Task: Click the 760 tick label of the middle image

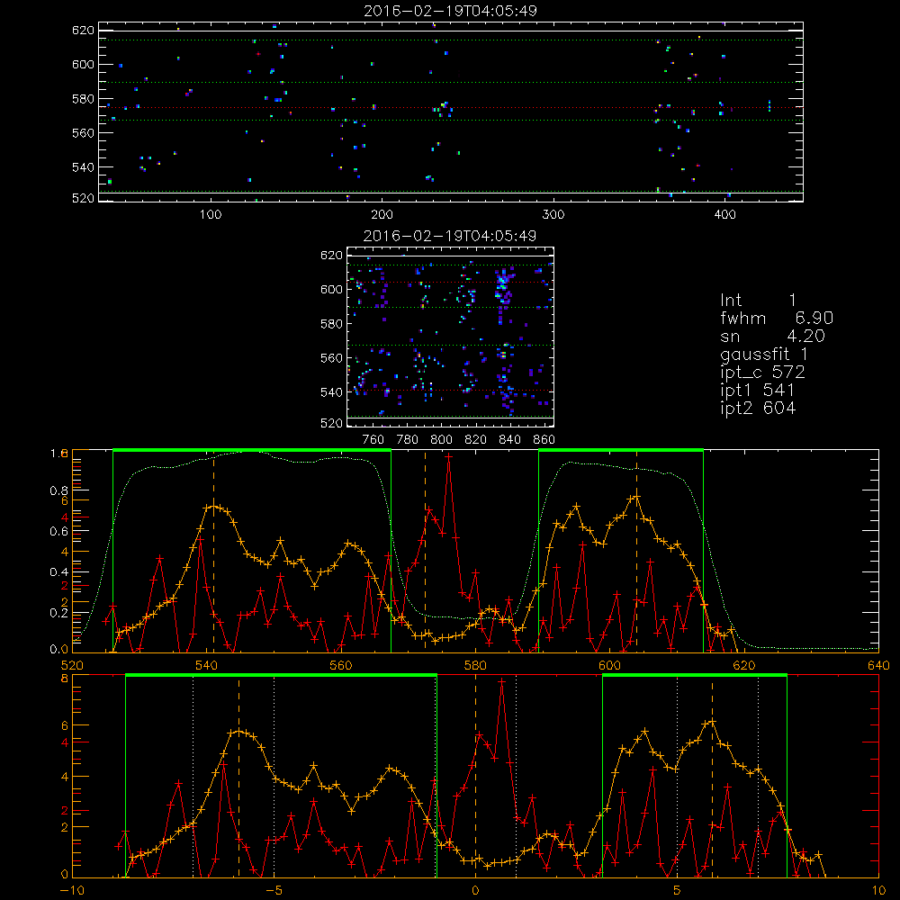Action: coord(373,440)
